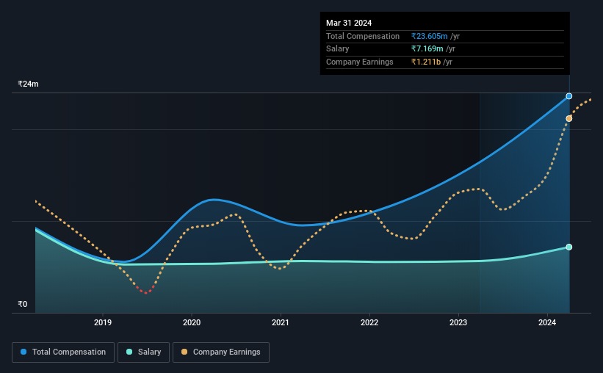Click the ₹1.211b company earnings value
Screen dimensions: 603x373
click(426, 62)
